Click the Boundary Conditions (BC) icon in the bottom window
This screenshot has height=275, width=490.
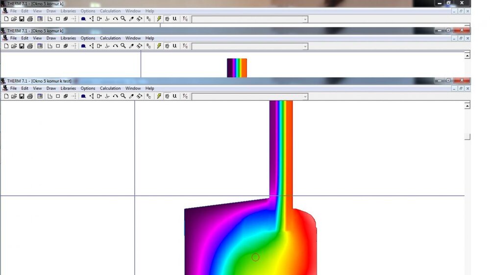coord(149,96)
